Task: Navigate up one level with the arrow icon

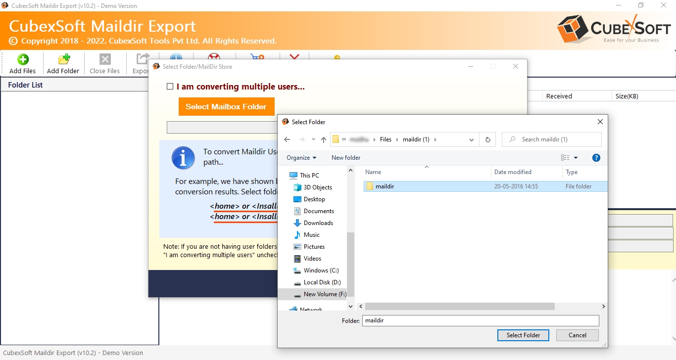Action: tap(323, 139)
